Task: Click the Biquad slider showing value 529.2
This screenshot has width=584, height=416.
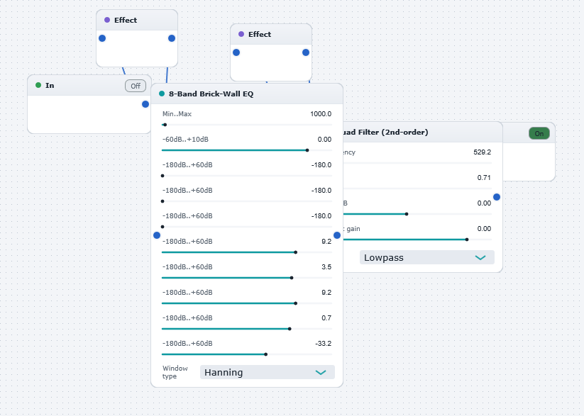Action: [x=417, y=163]
